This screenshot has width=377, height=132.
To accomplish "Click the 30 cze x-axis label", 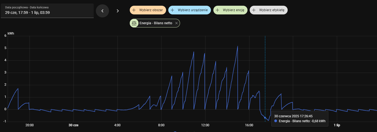I will click(73, 125).
